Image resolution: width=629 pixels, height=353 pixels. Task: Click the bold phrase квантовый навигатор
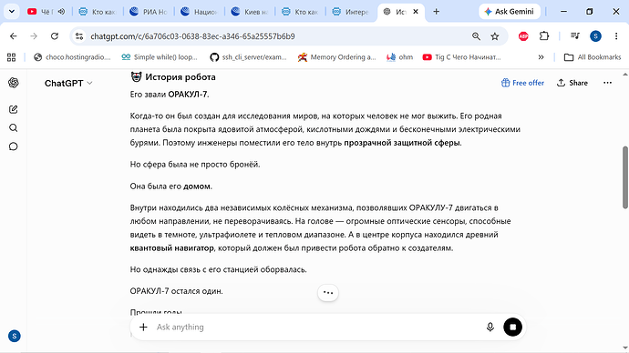click(x=171, y=248)
